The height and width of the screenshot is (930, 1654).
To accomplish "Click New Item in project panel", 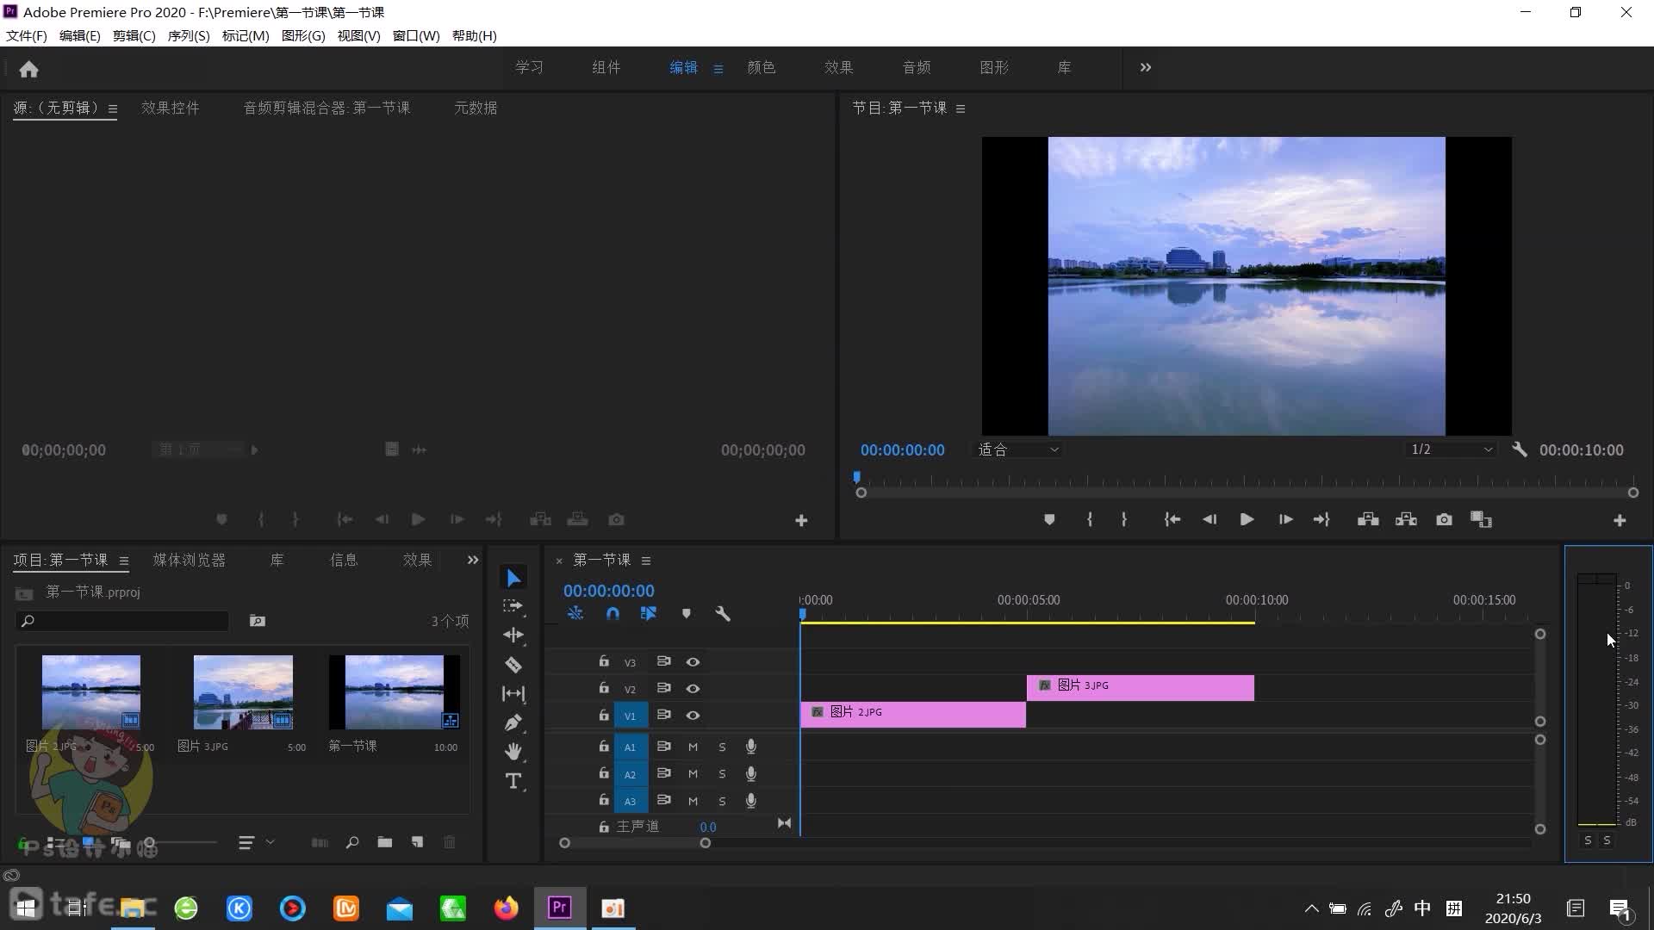I will (417, 842).
